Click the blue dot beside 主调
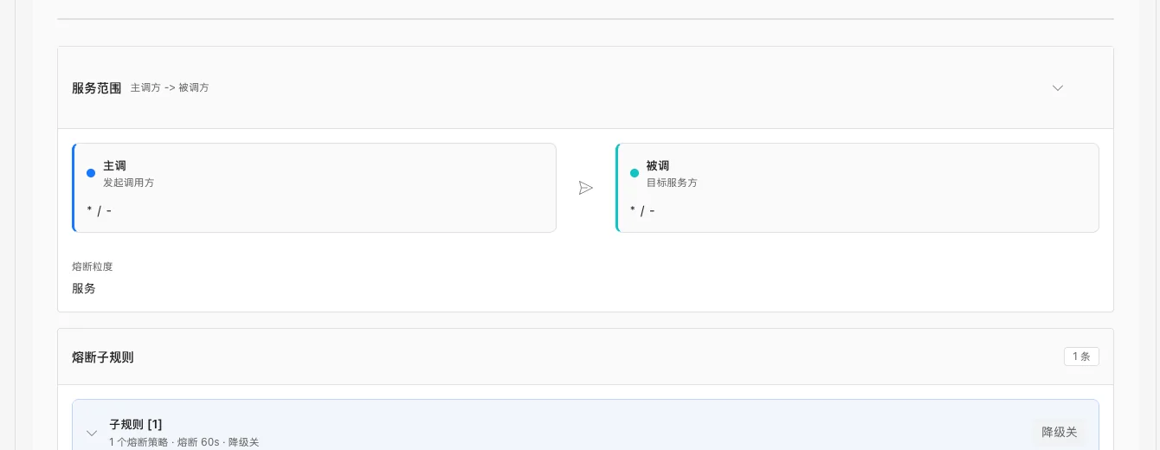This screenshot has width=1160, height=450. point(91,173)
